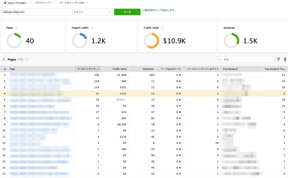Sort by Traffic Value column header
Viewport: 288px width, 178px height.
pos(120,69)
